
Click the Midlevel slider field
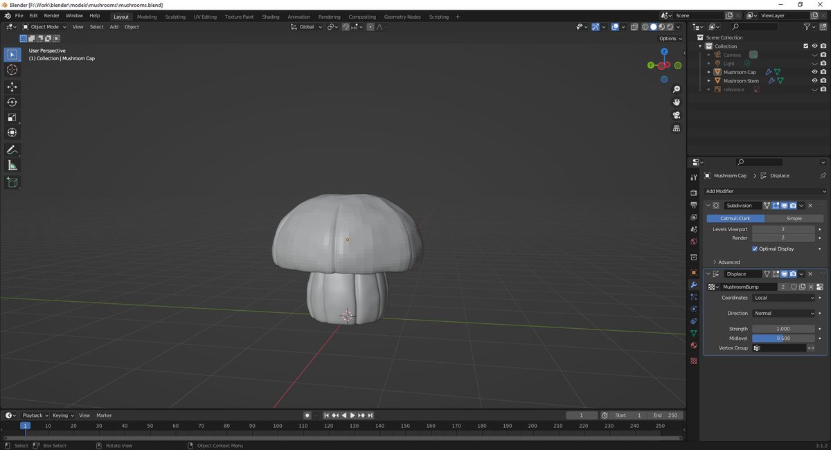click(x=784, y=339)
